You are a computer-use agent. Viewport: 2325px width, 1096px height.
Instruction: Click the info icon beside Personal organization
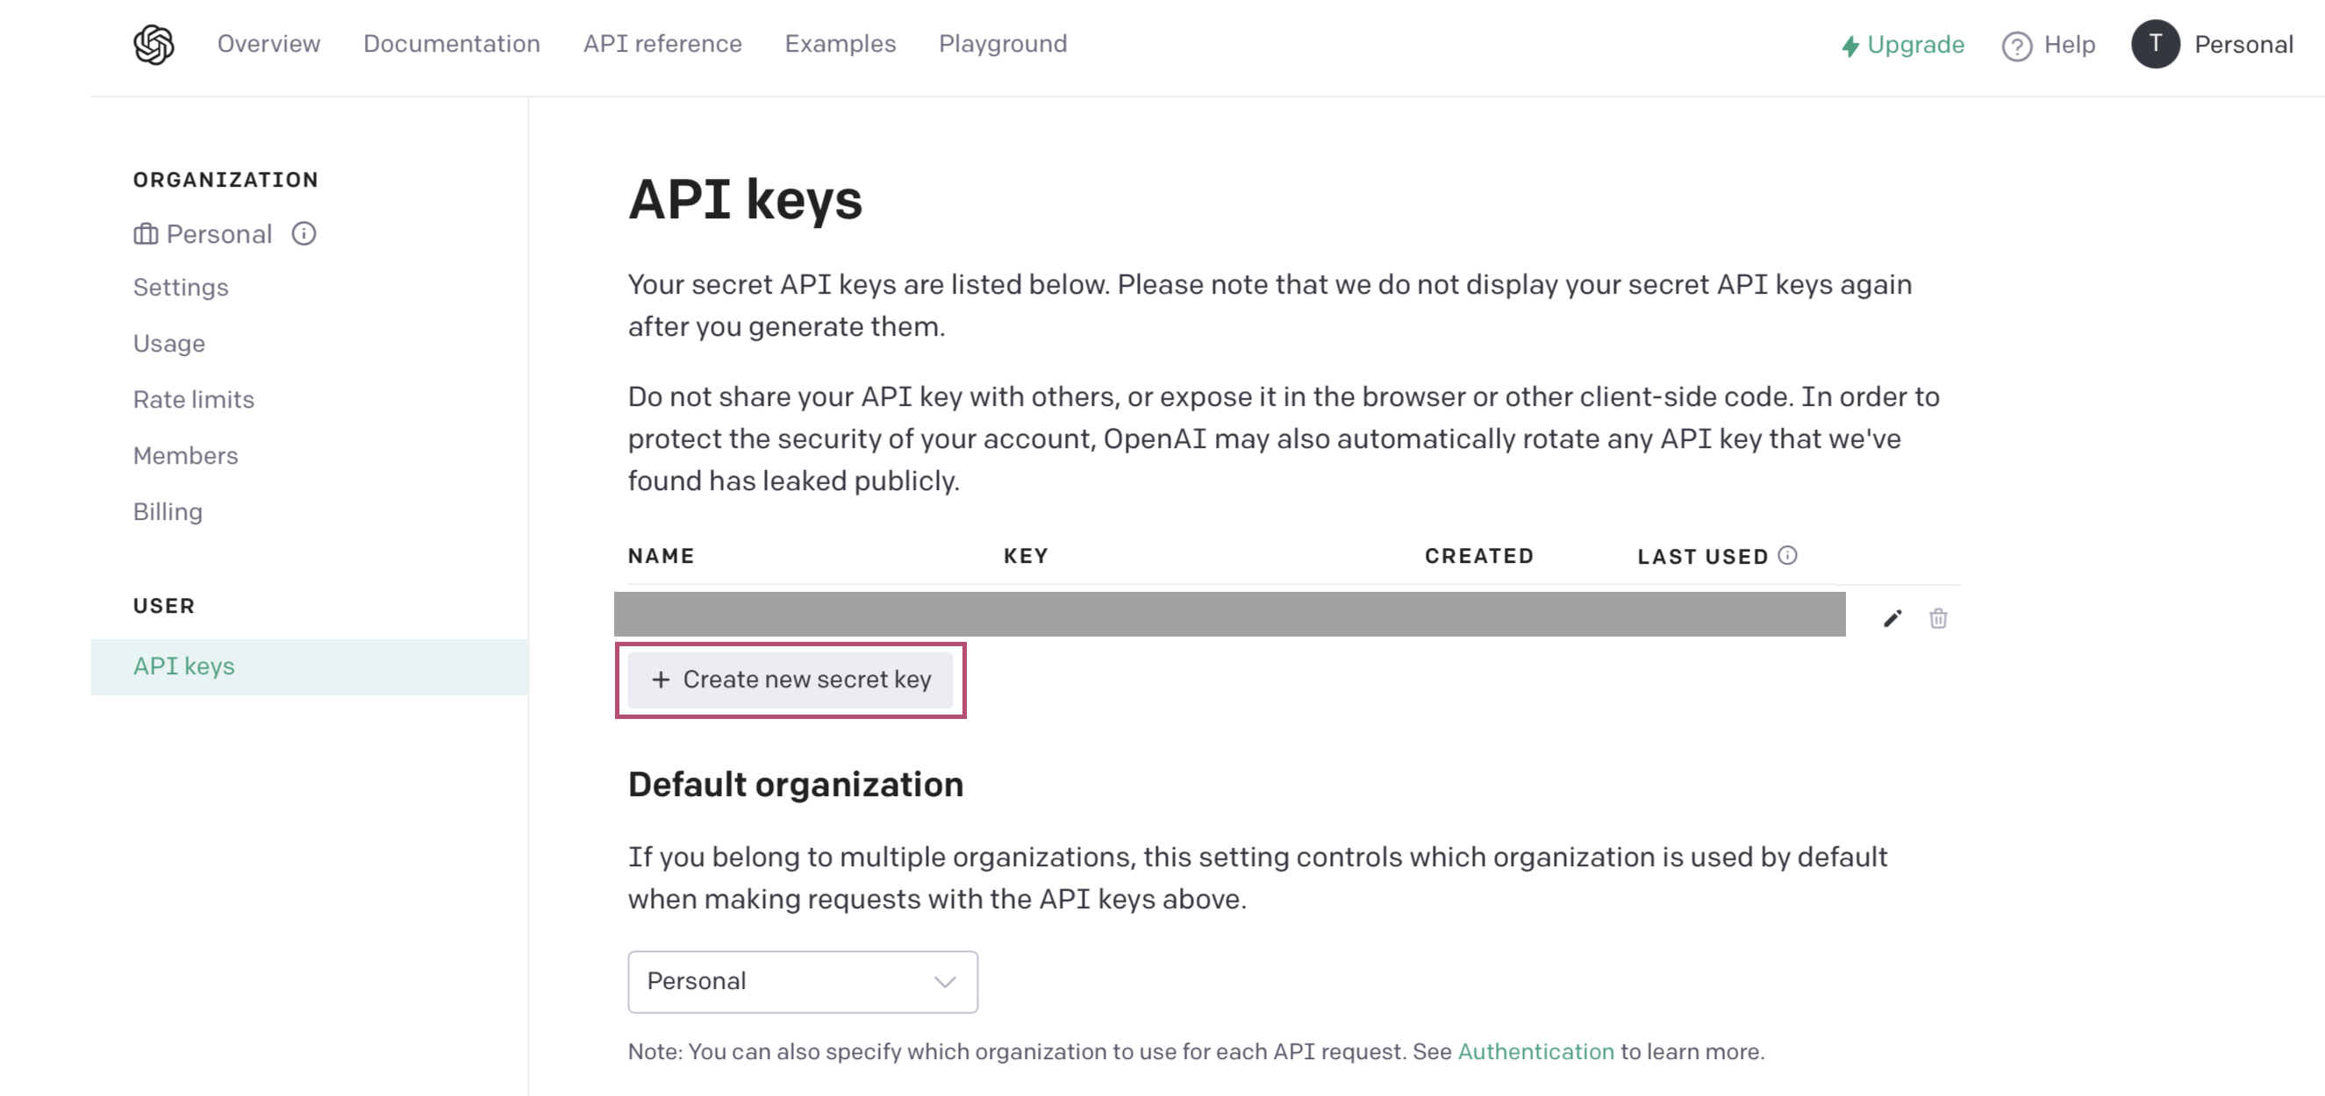tap(304, 233)
